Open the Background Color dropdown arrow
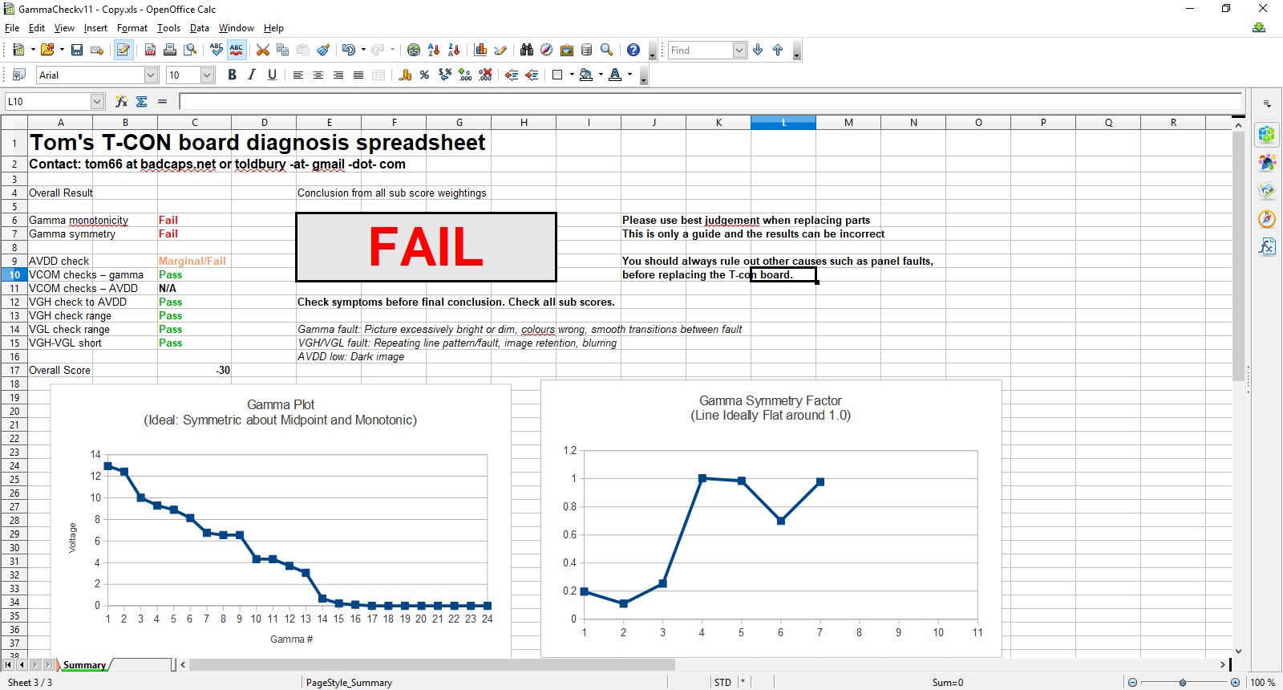1283x690 pixels. point(601,75)
